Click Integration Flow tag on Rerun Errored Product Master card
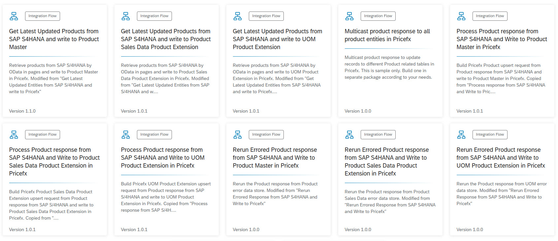 click(x=266, y=134)
